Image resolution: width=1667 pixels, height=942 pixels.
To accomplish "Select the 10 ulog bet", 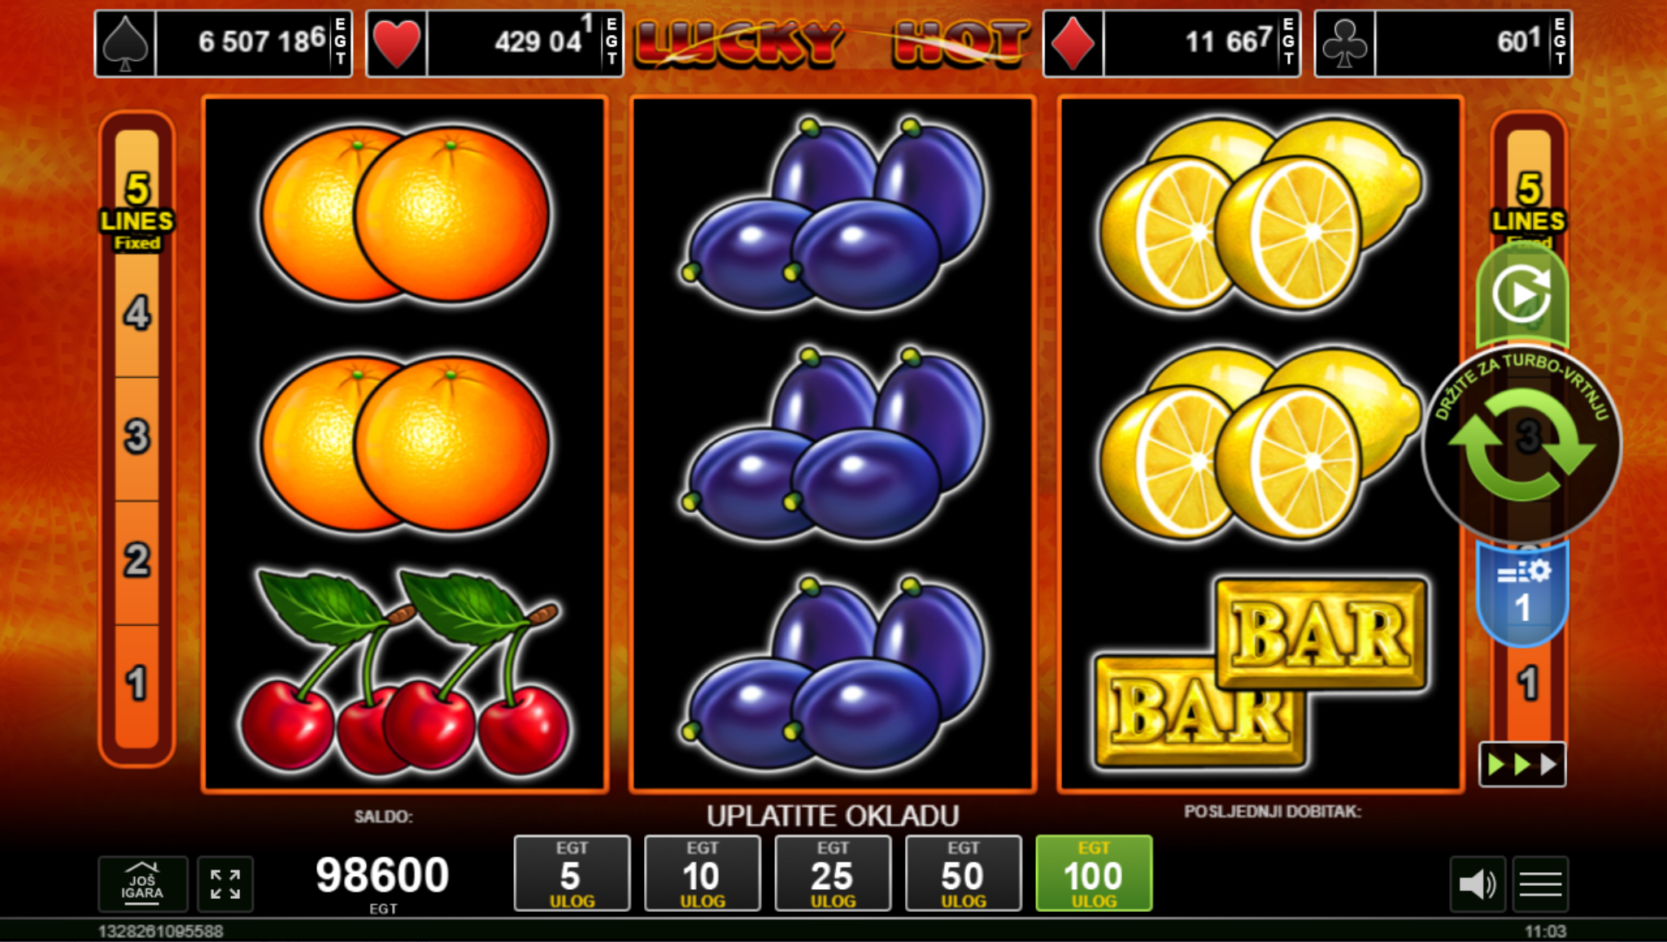I will (702, 874).
